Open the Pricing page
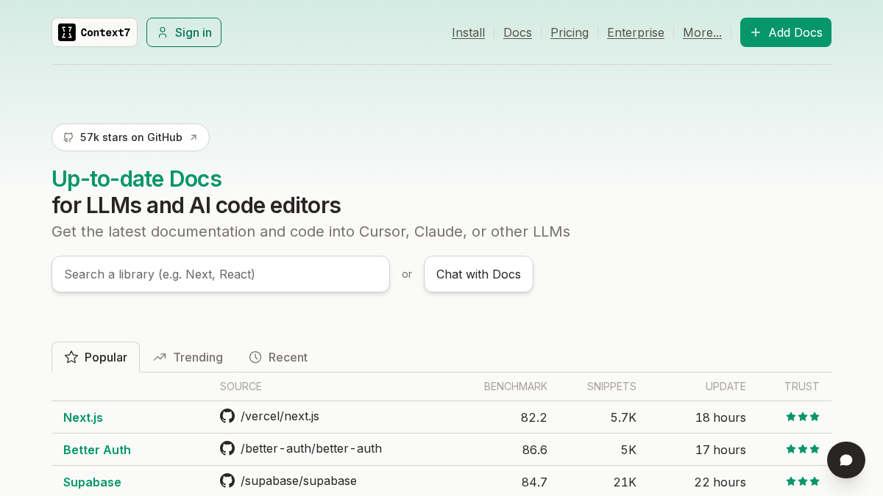Viewport: 883px width, 496px height. click(570, 32)
